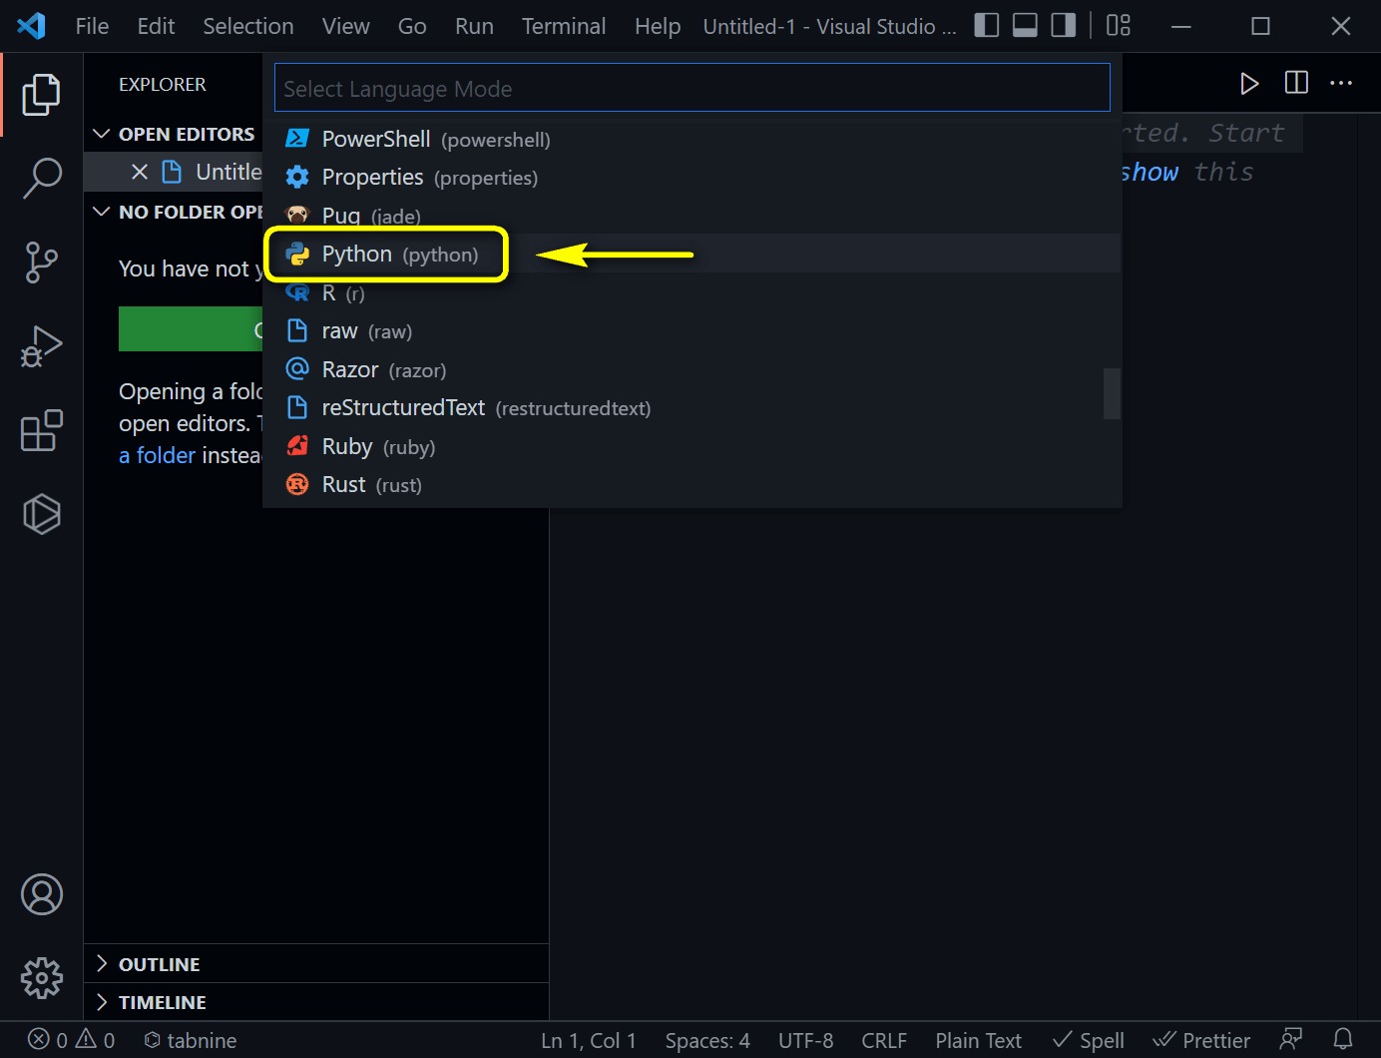Image resolution: width=1381 pixels, height=1058 pixels.
Task: Open the Extensions view
Action: (x=42, y=430)
